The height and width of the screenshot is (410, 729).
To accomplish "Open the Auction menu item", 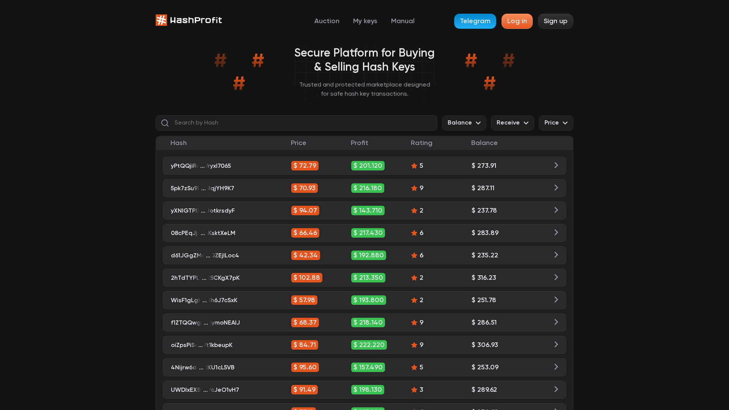I will (327, 21).
